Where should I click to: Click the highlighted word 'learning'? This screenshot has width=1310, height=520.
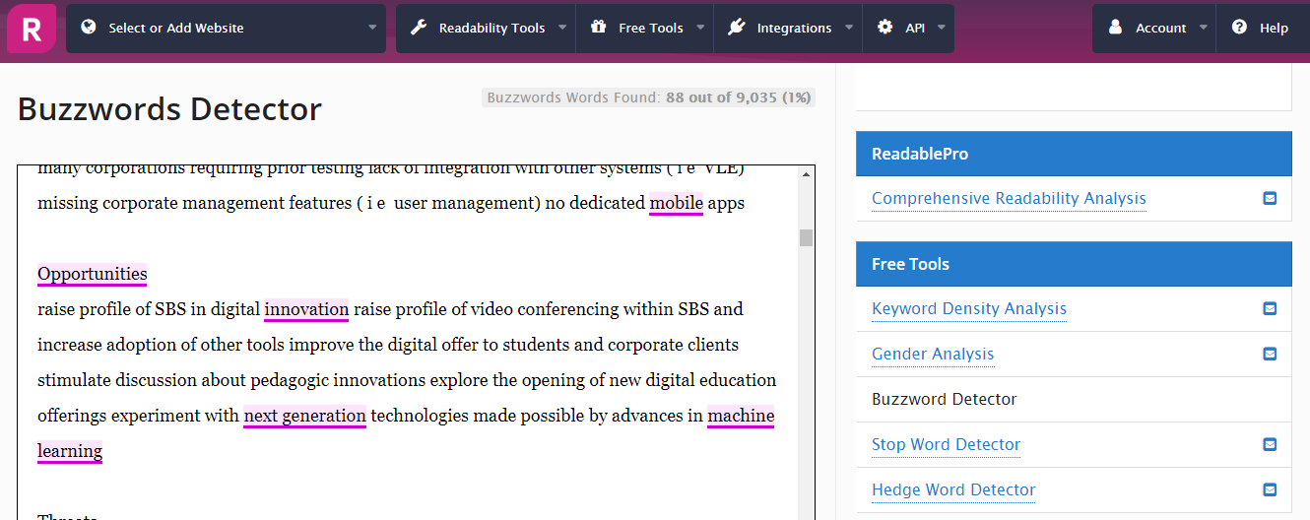click(x=70, y=451)
